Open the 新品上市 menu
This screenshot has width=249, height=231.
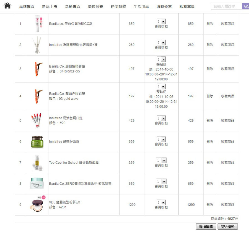[50, 7]
